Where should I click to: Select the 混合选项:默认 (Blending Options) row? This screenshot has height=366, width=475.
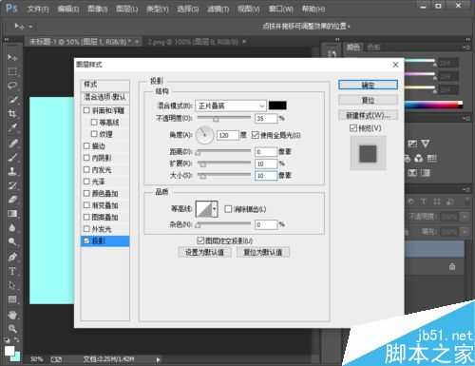105,97
